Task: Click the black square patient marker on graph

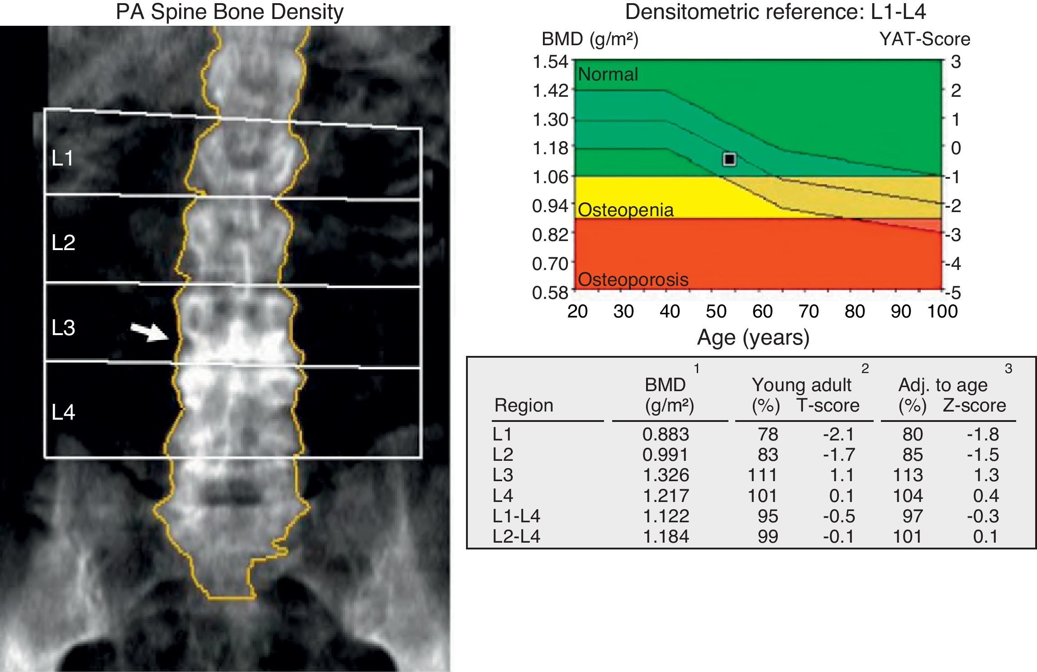Action: (x=729, y=159)
